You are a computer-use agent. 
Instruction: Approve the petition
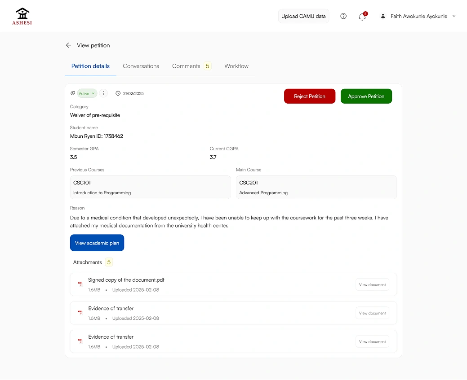[x=366, y=96]
